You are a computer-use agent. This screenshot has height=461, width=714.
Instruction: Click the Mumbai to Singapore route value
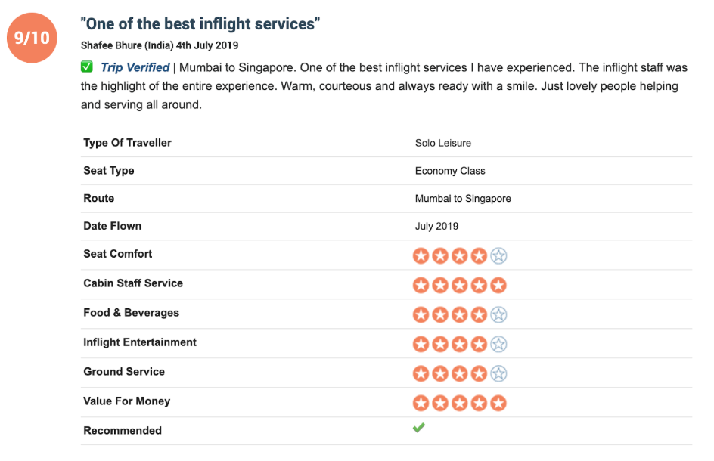(x=463, y=199)
